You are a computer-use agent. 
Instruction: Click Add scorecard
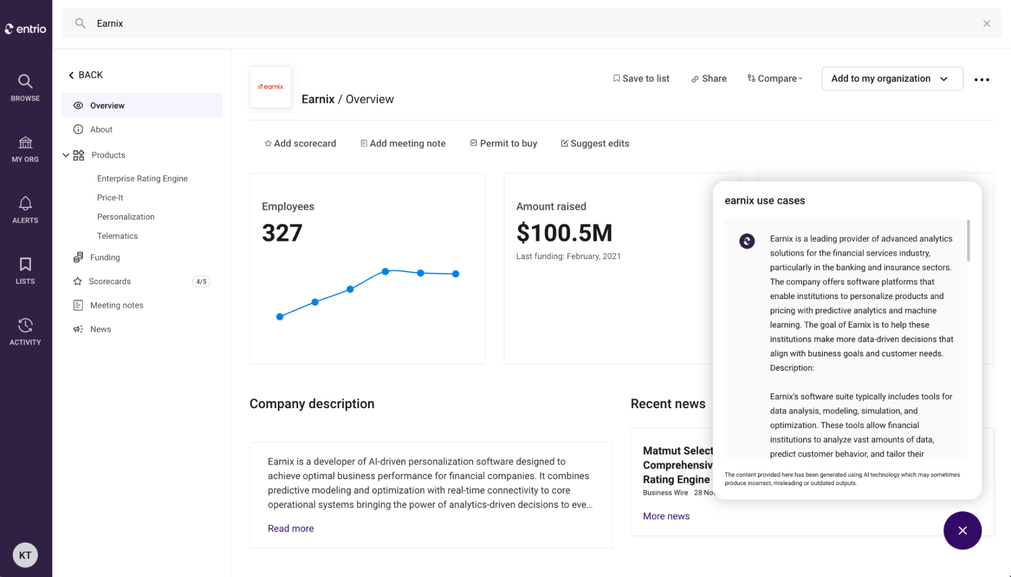[300, 143]
